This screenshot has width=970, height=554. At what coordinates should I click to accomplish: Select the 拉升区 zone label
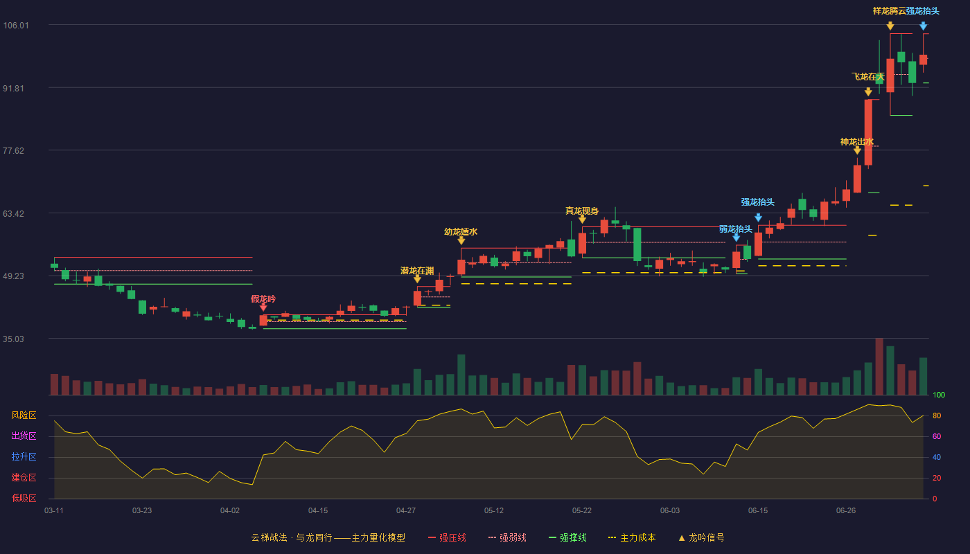coord(24,457)
